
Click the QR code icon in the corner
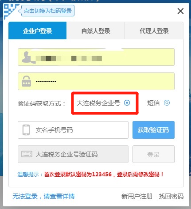10,11
